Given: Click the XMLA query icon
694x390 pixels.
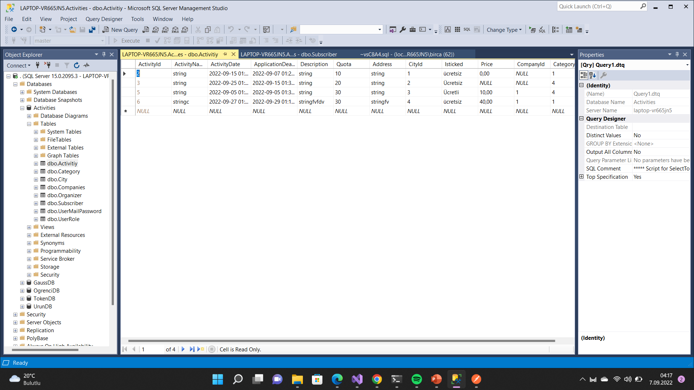Looking at the screenshot, I should (x=175, y=30).
